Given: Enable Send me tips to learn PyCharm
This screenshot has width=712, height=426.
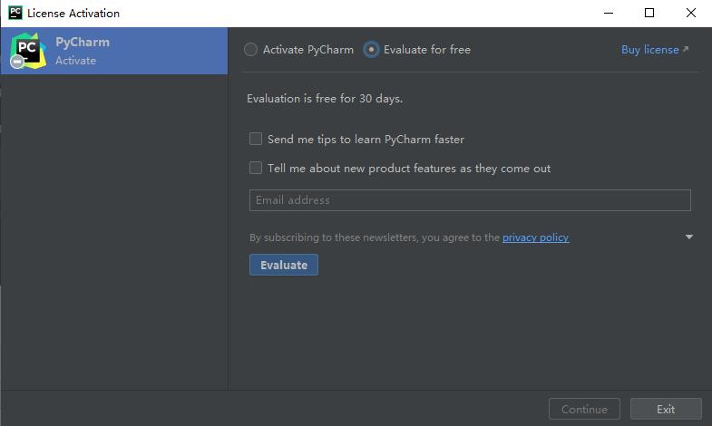Looking at the screenshot, I should point(256,139).
